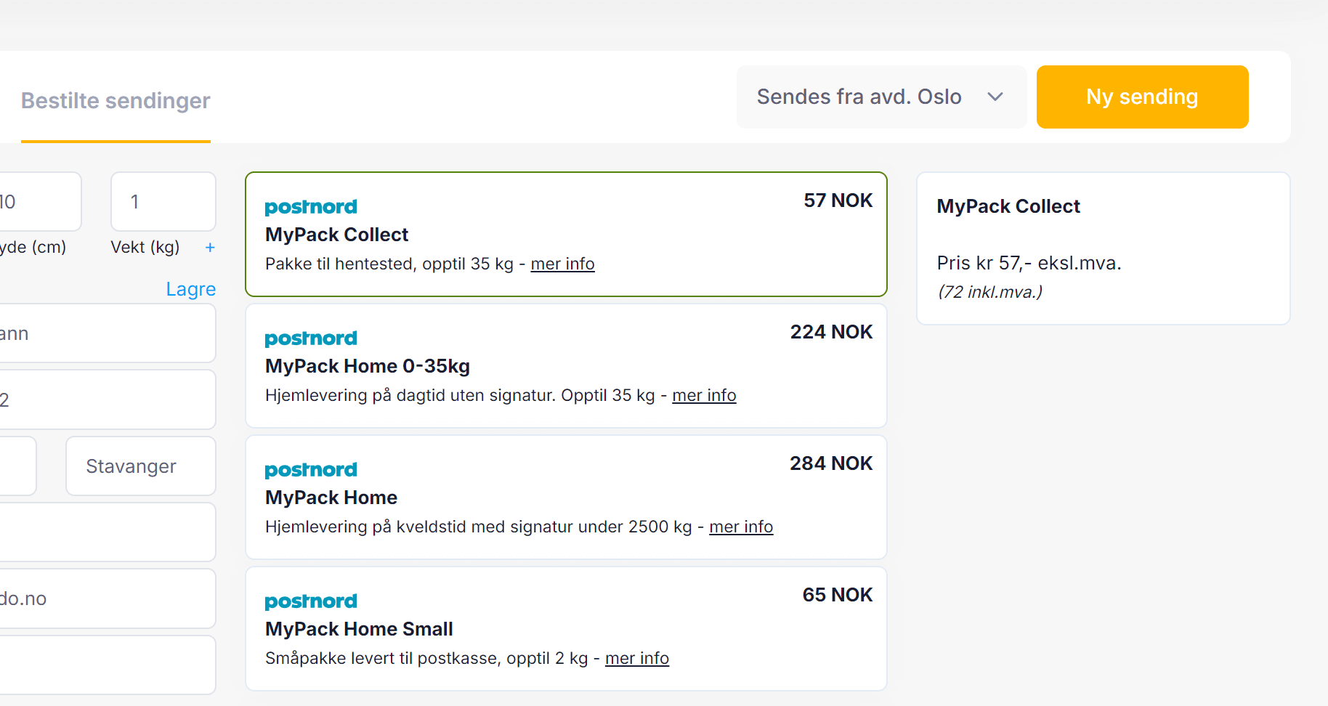
Task: Click the email field ending in do.no
Action: (x=108, y=599)
